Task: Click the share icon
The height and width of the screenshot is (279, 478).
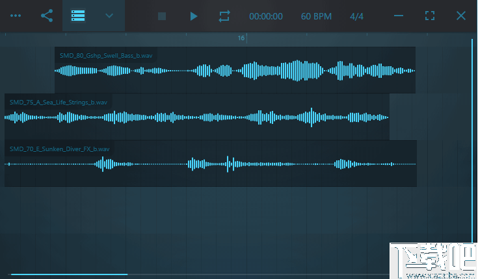Action: (47, 16)
